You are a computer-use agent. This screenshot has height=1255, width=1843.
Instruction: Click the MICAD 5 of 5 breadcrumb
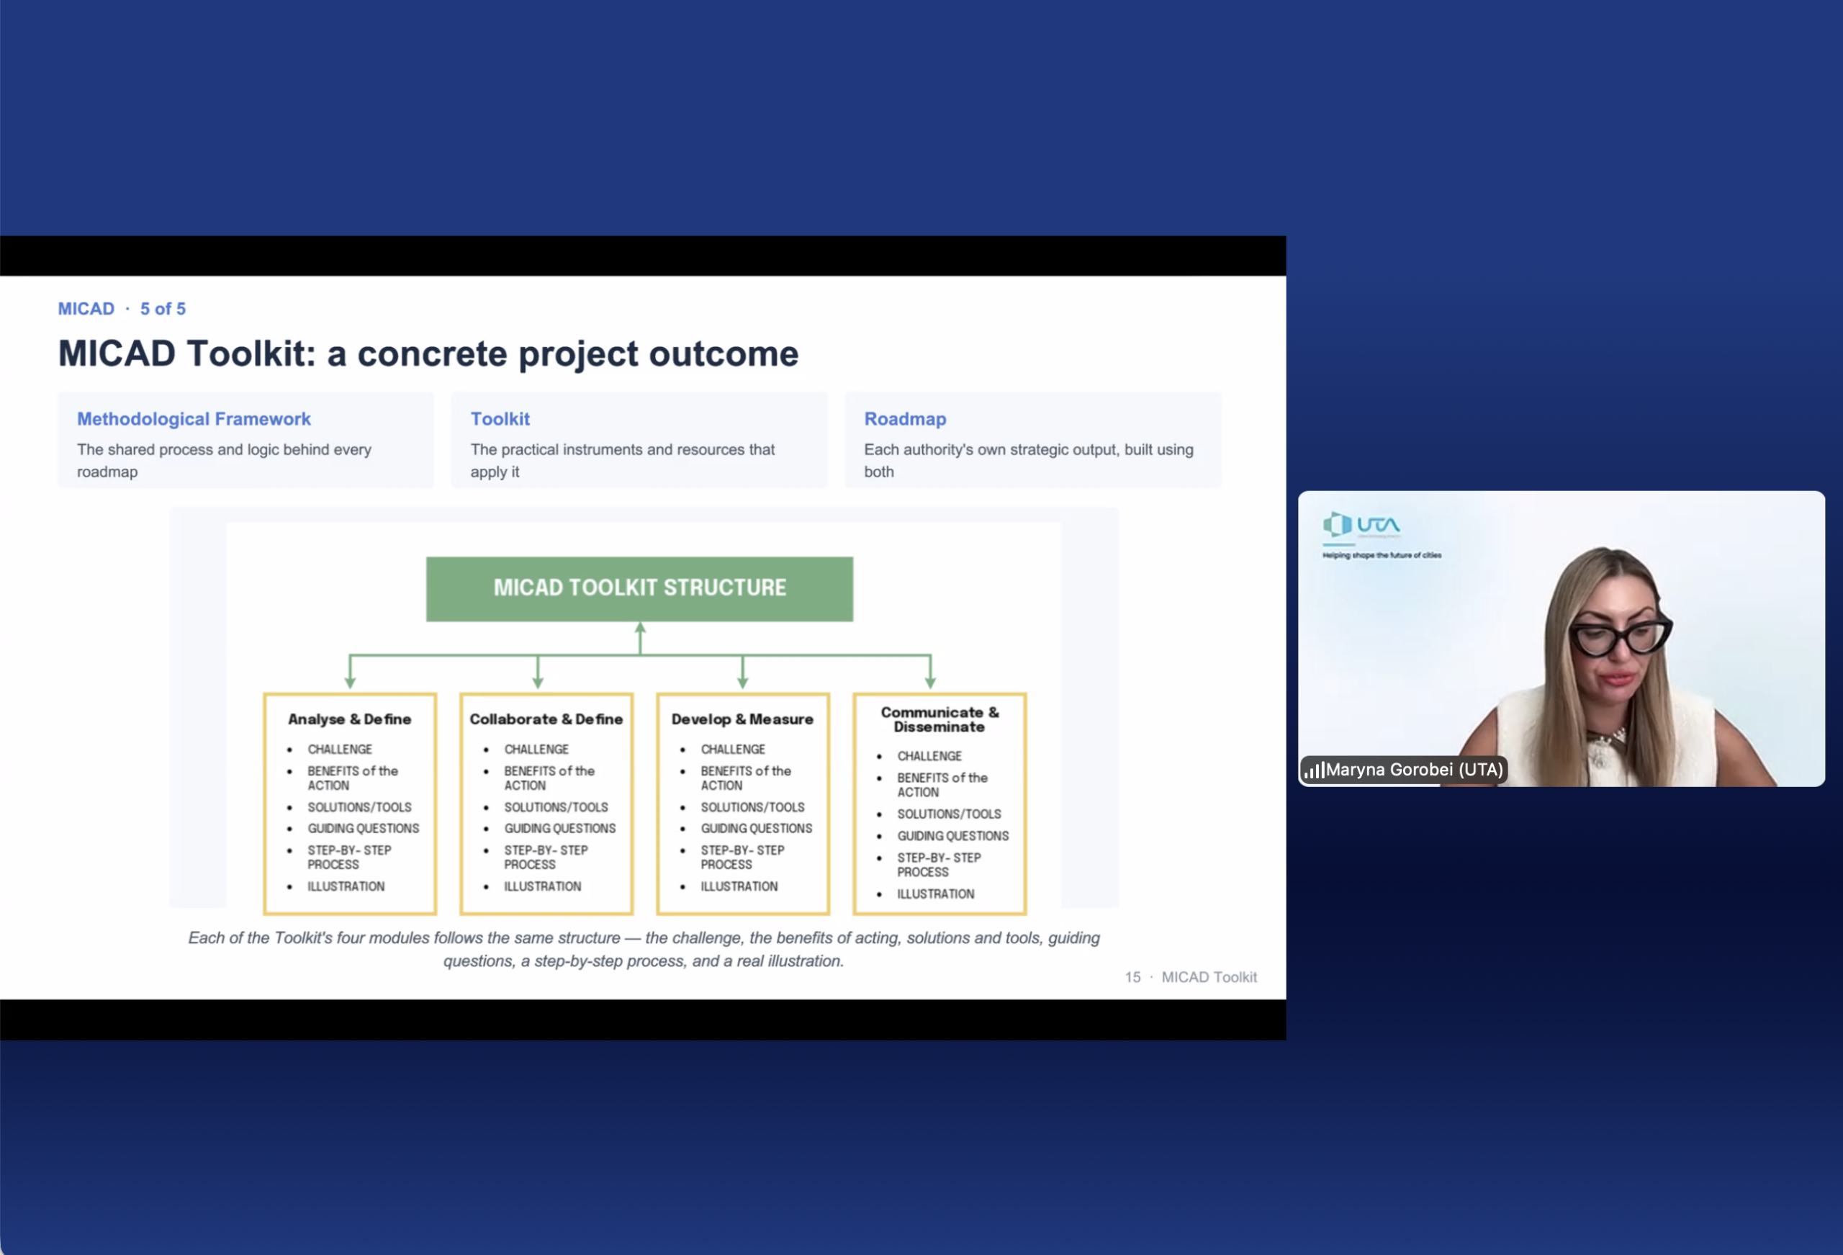tap(122, 309)
